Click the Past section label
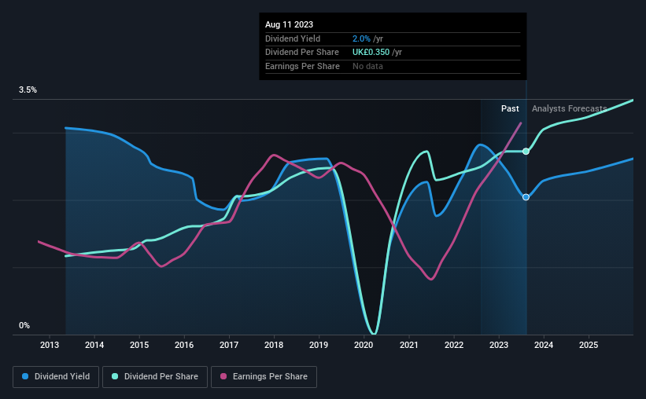 click(x=510, y=108)
